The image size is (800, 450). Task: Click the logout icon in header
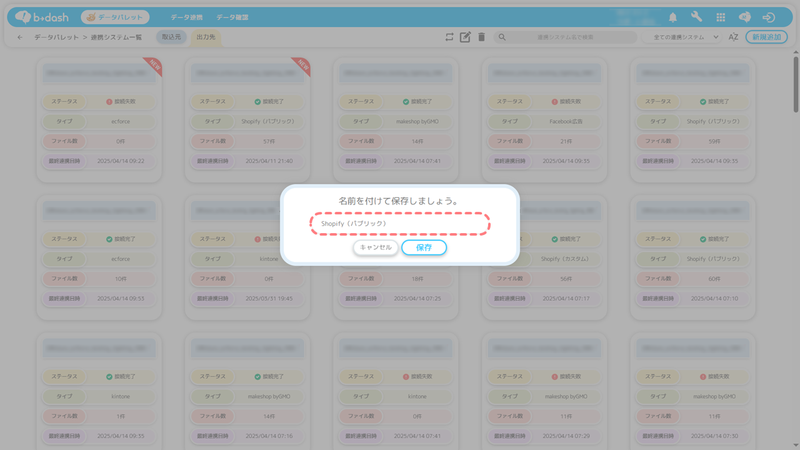(769, 17)
